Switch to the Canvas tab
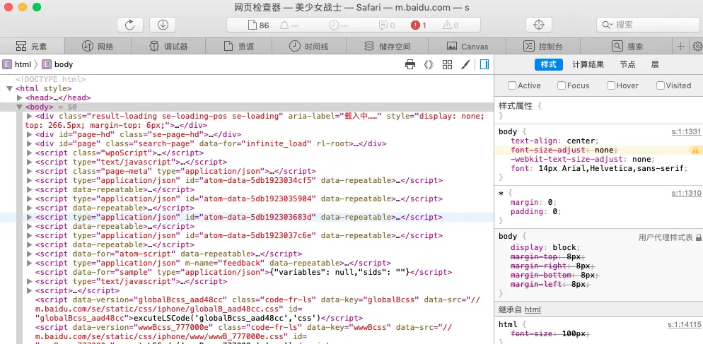Screen dimensions: 703x344 tap(467, 46)
